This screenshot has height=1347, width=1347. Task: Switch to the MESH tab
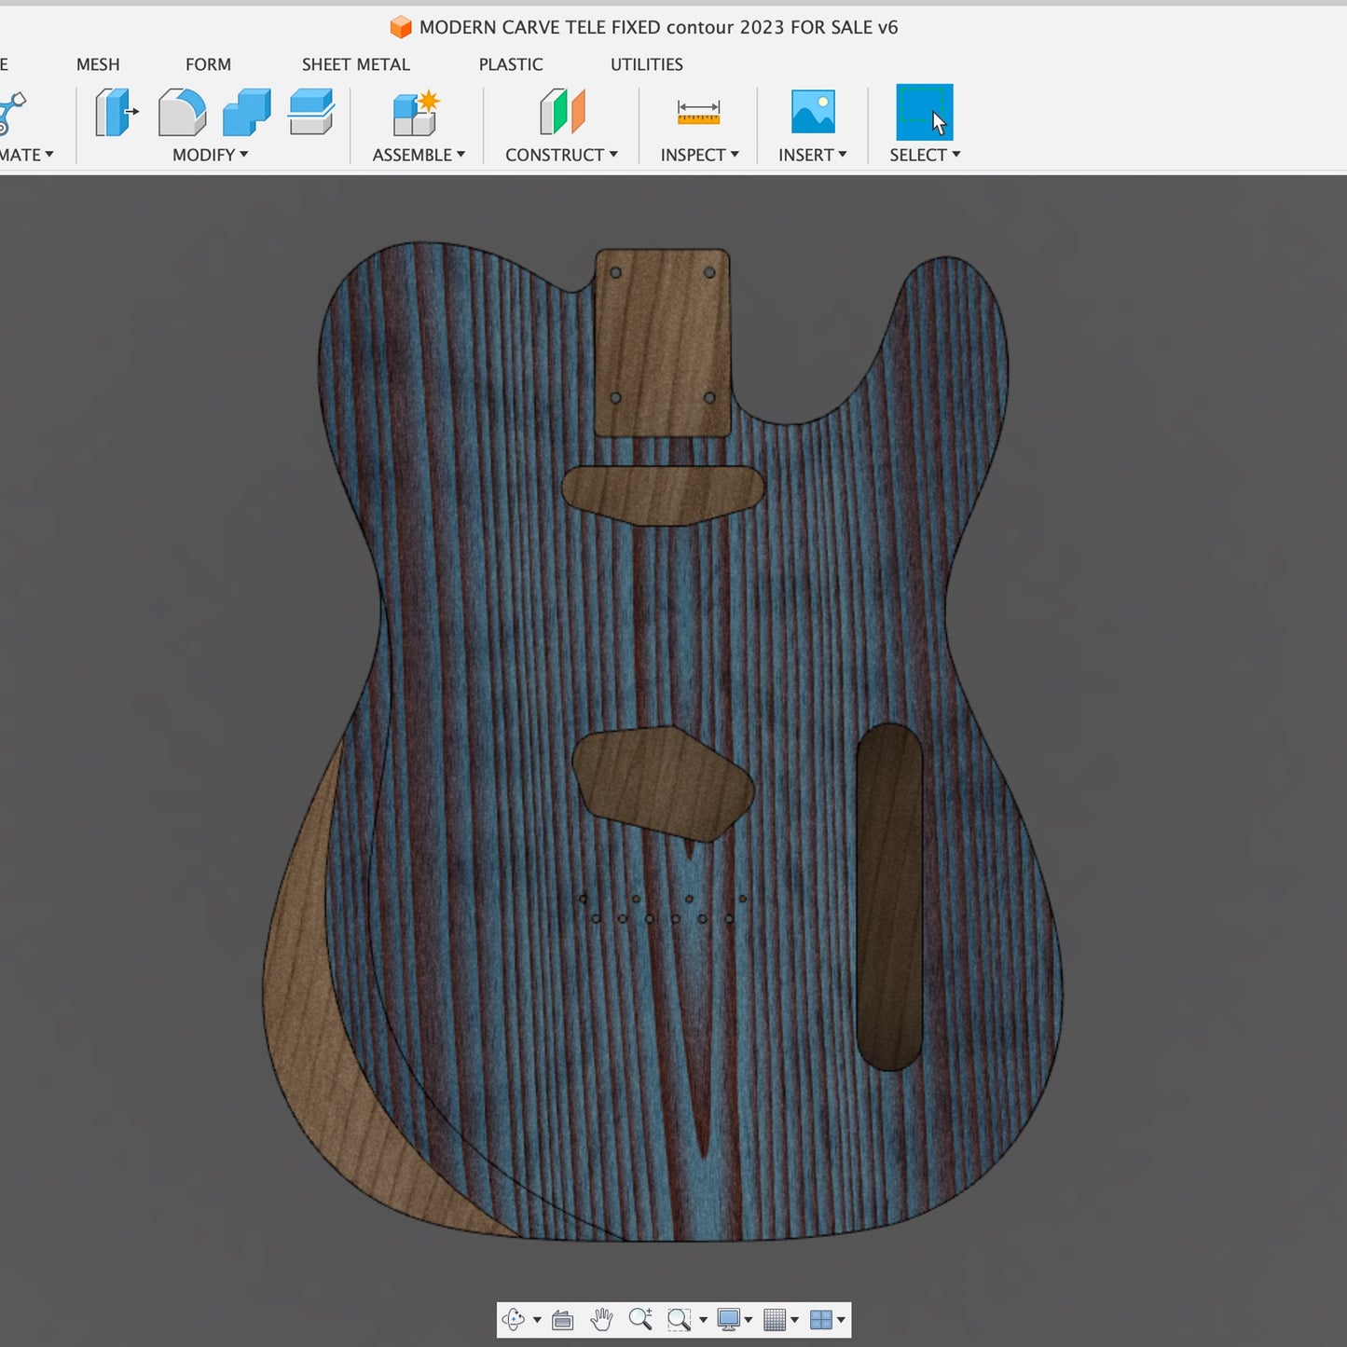[x=98, y=64]
